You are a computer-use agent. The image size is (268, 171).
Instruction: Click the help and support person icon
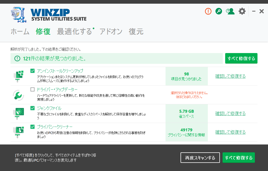[230, 11]
